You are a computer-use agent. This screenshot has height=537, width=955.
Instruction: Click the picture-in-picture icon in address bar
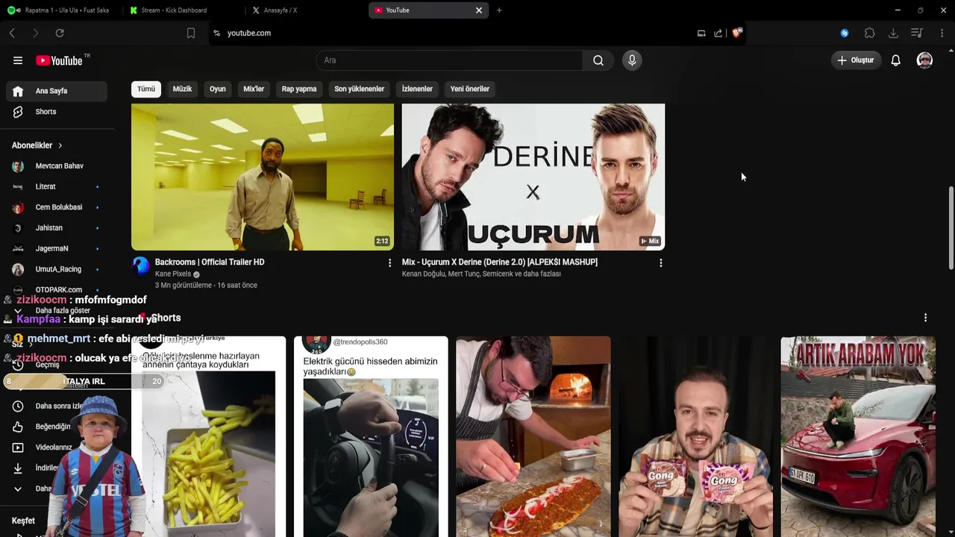(x=701, y=33)
